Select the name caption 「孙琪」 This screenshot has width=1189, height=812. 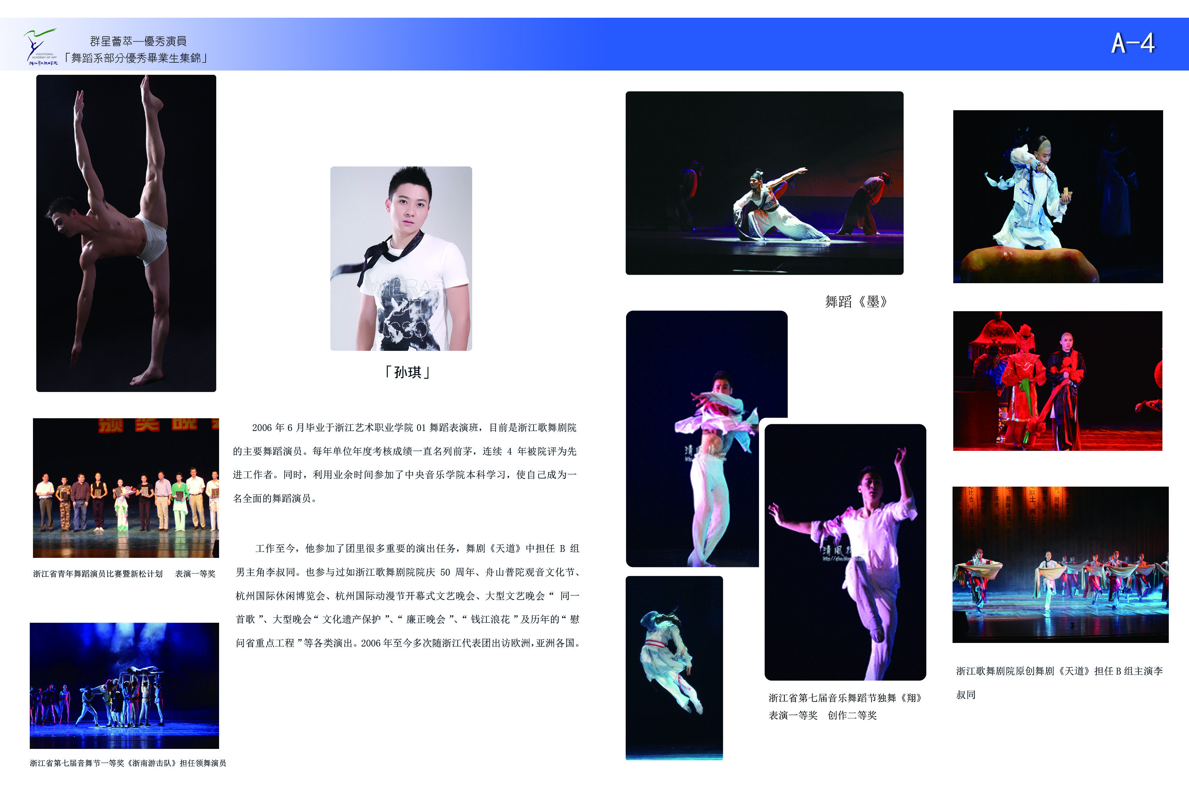407,372
